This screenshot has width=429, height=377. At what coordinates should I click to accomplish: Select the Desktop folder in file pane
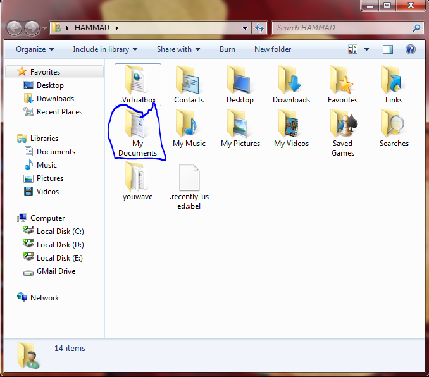point(240,85)
